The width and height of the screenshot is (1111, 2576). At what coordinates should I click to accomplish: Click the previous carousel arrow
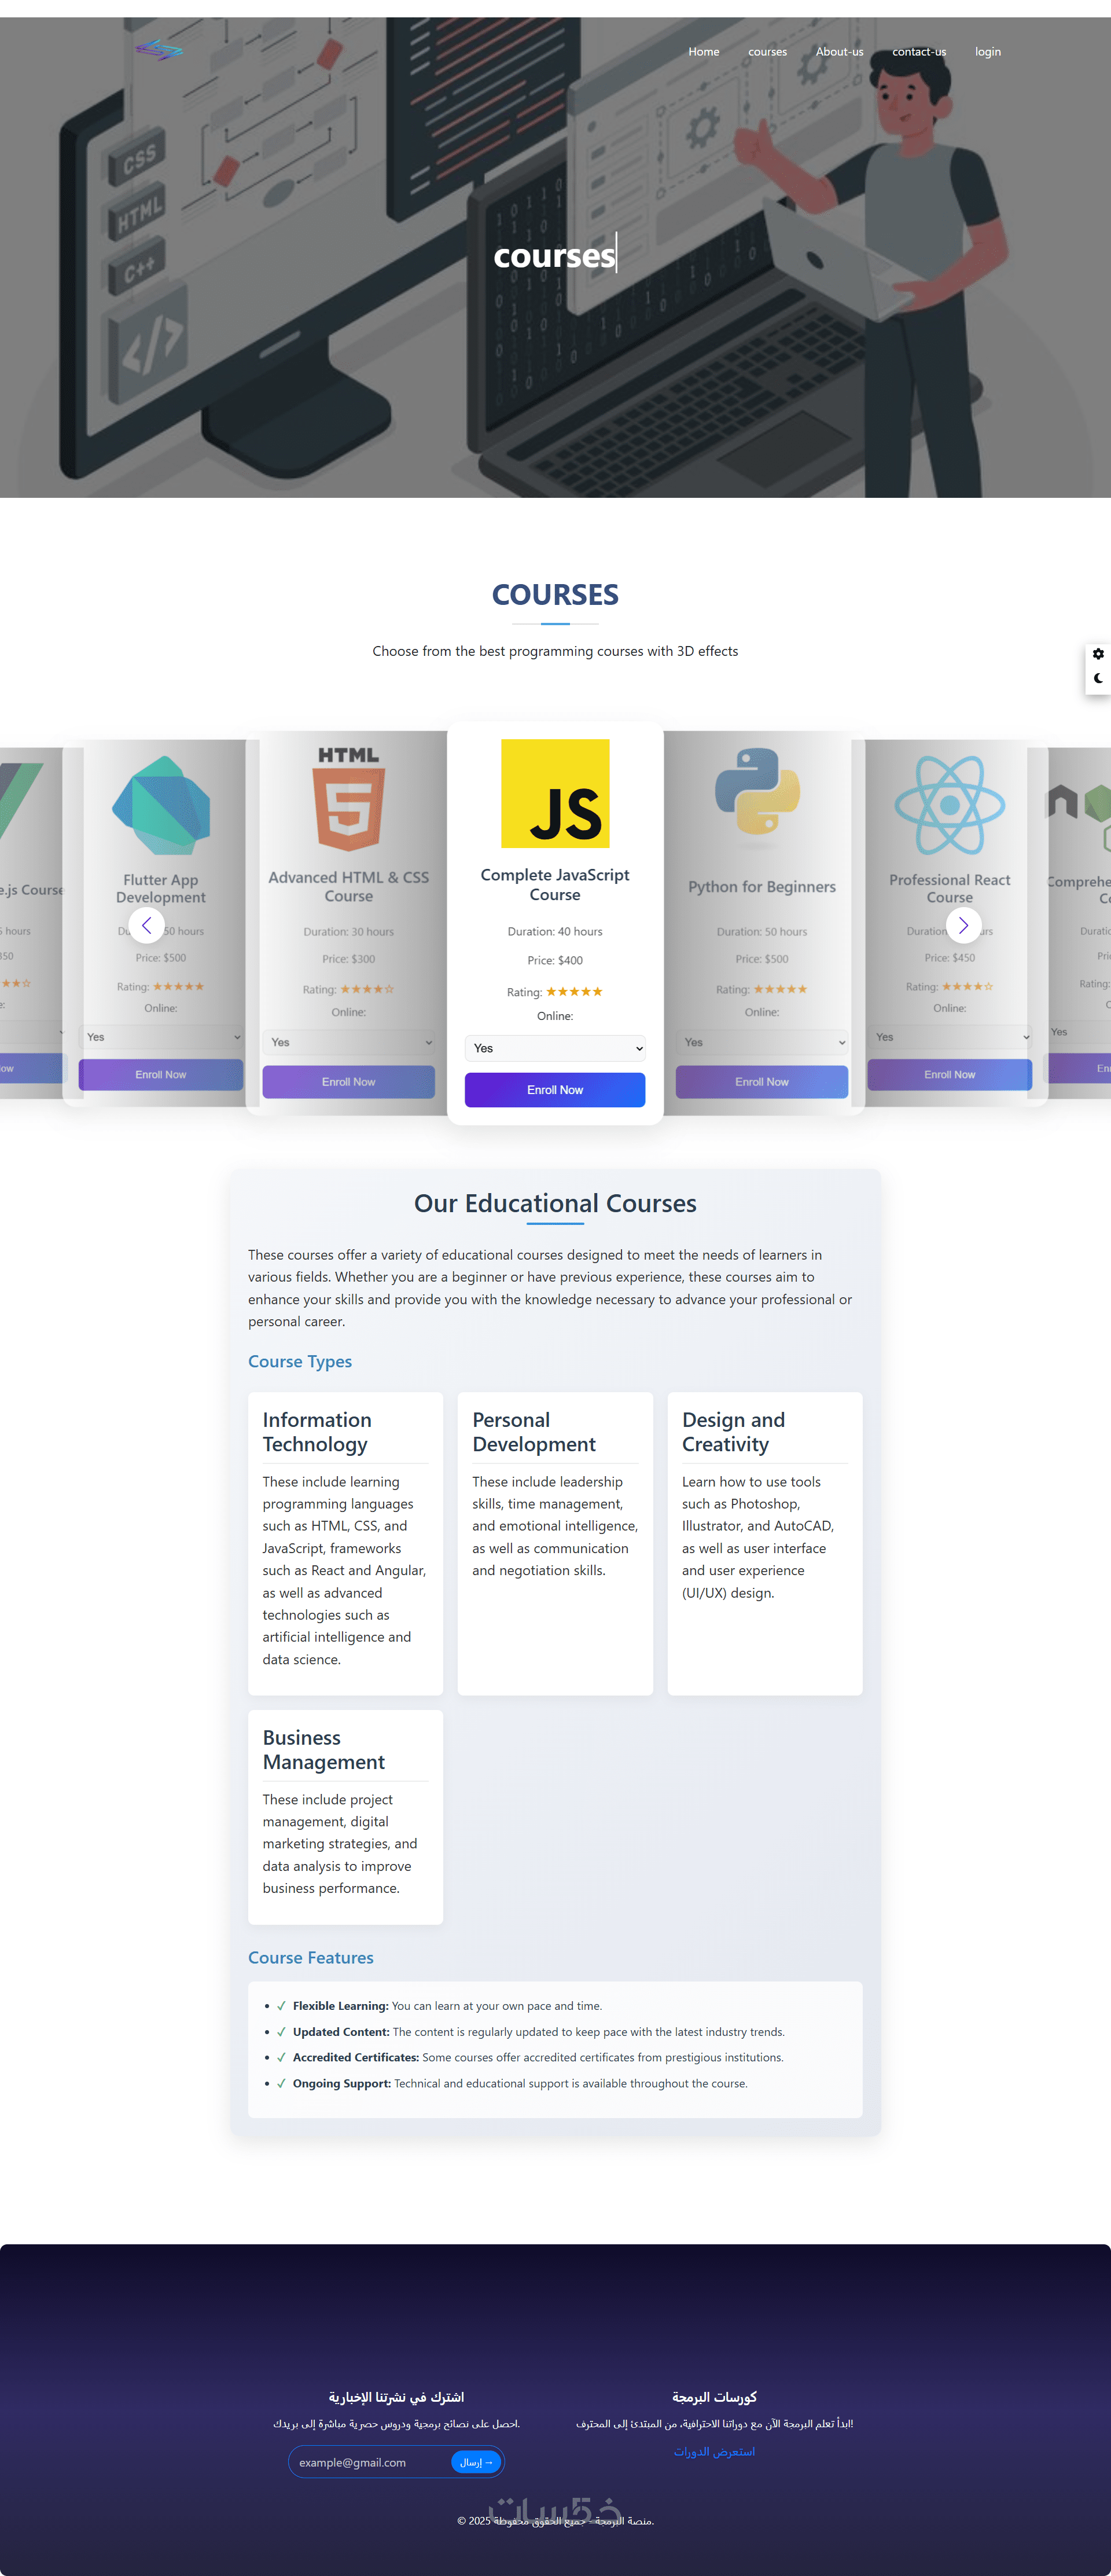(x=147, y=925)
